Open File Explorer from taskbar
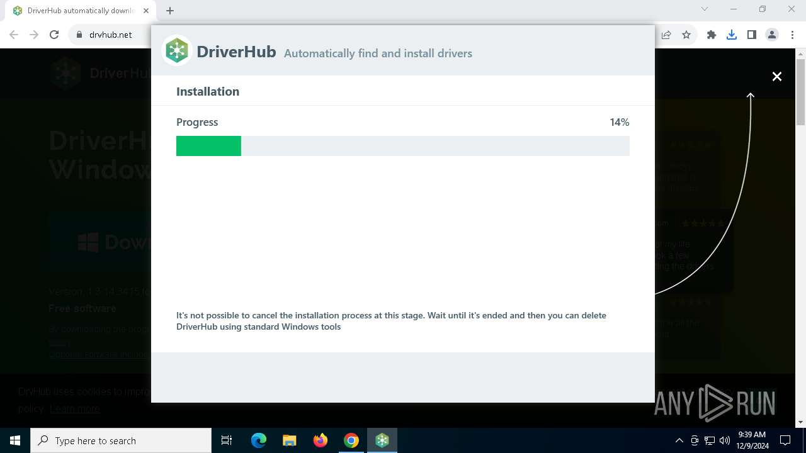This screenshot has width=806, height=453. [x=290, y=440]
